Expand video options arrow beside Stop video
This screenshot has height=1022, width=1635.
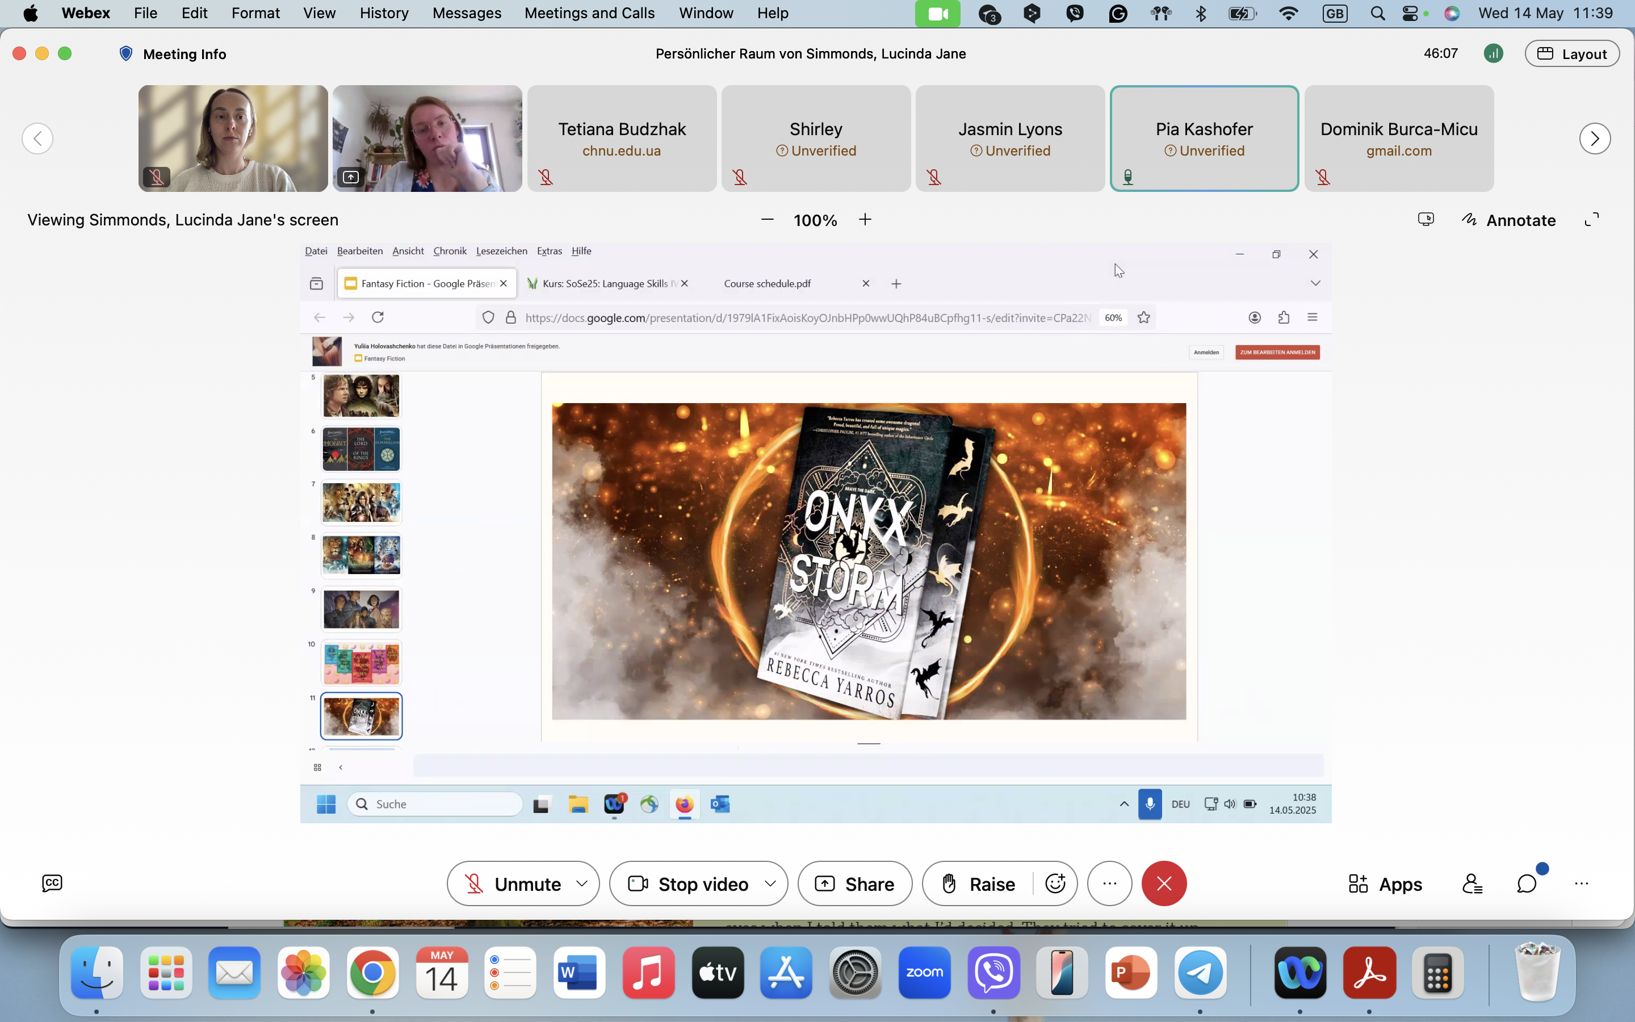click(770, 883)
